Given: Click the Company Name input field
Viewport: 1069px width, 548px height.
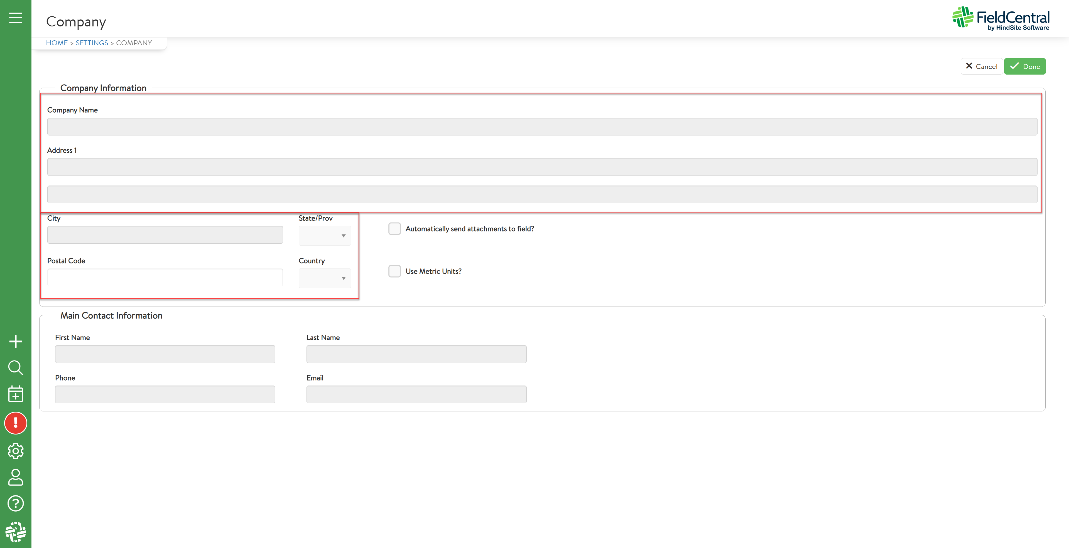Looking at the screenshot, I should point(542,127).
